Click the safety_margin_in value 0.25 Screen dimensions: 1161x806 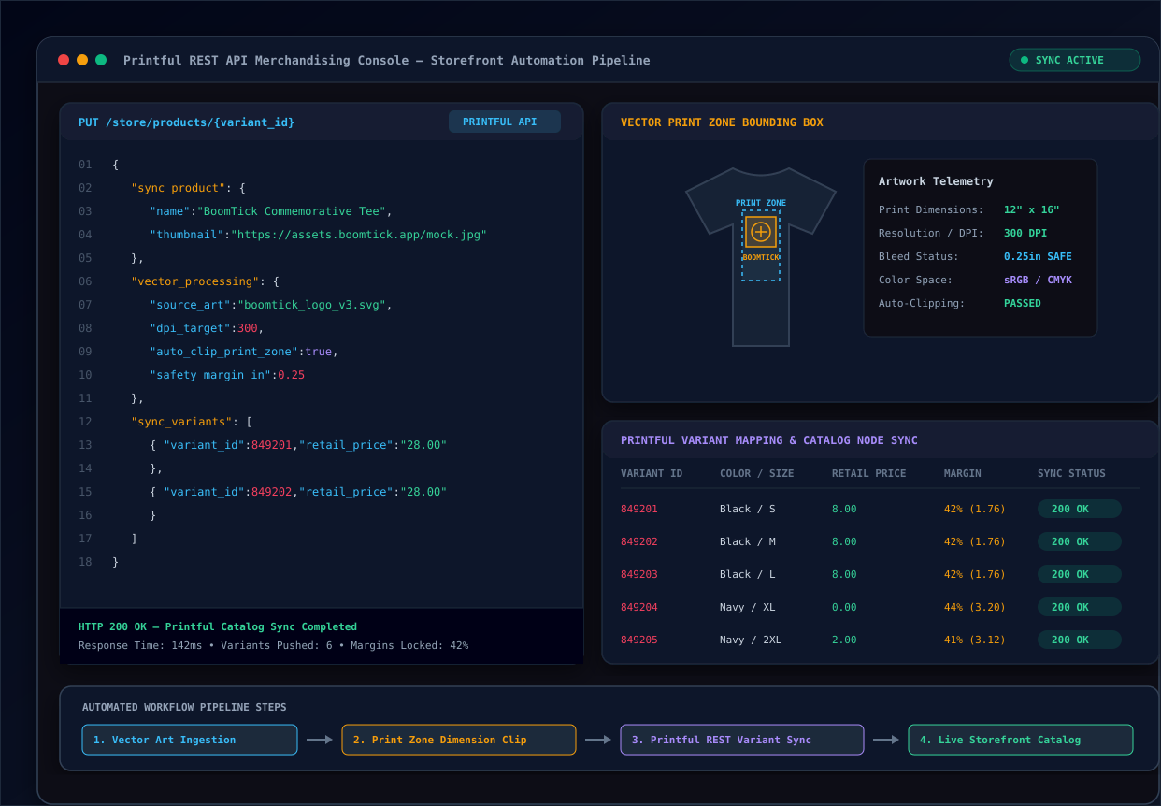point(291,375)
